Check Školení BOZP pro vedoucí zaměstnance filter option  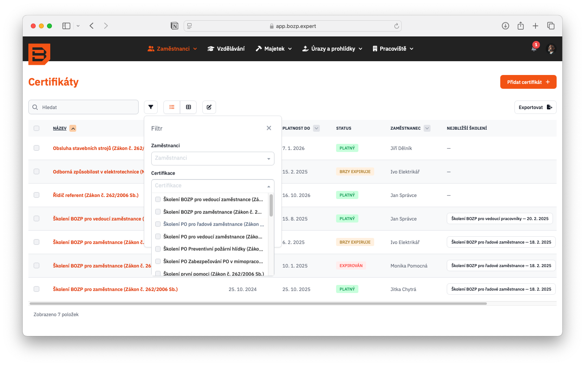[158, 199]
